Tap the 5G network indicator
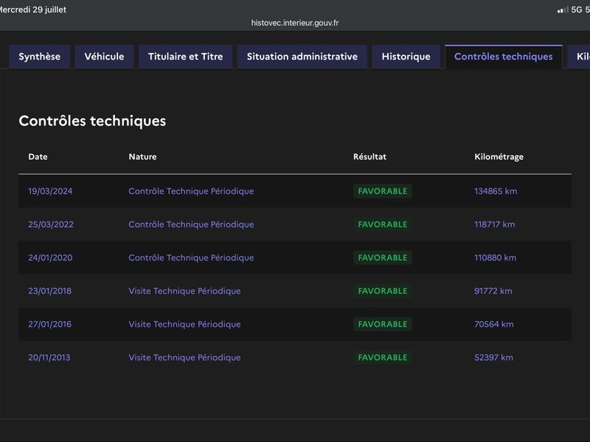 click(x=577, y=10)
